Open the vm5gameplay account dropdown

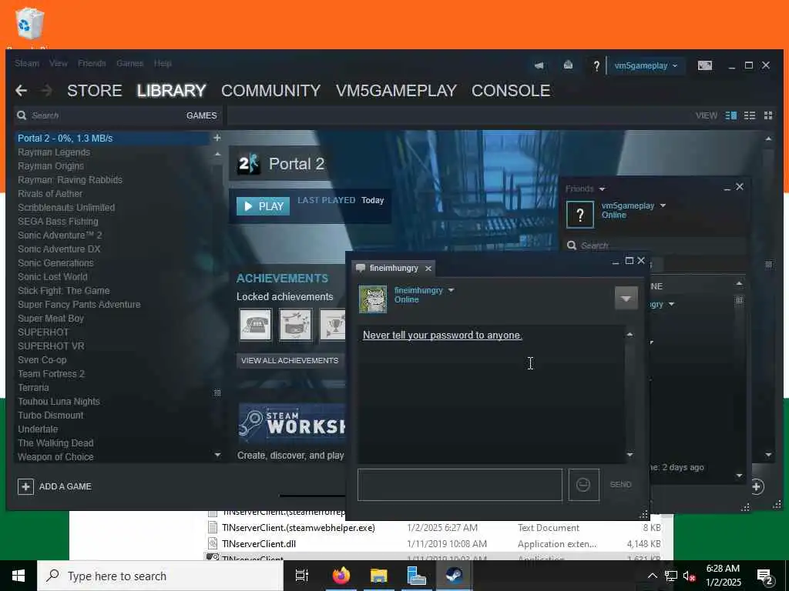(646, 66)
